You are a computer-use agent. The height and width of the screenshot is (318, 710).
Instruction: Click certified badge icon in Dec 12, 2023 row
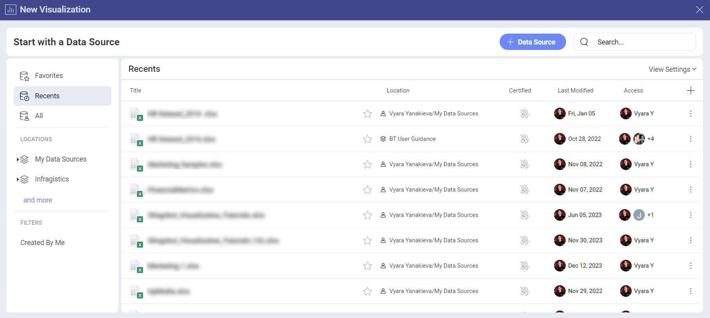[x=525, y=266]
